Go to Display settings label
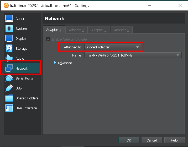The image size is (188, 147). point(21,39)
